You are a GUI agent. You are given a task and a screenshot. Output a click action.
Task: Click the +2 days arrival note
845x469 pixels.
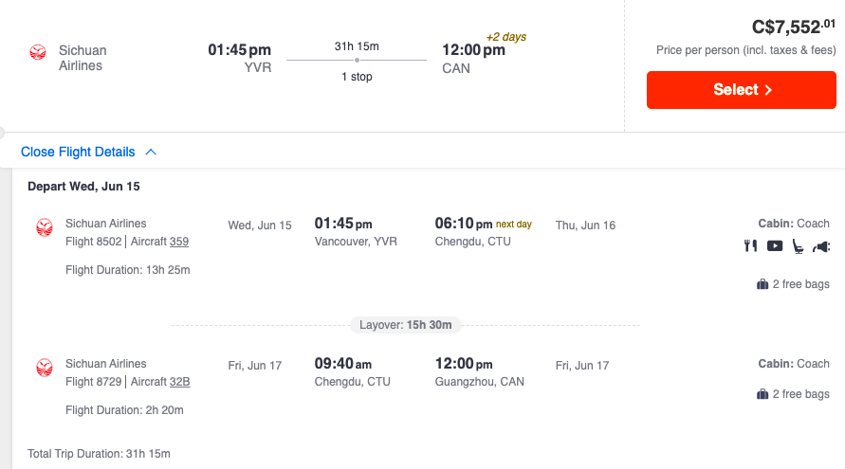[505, 37]
